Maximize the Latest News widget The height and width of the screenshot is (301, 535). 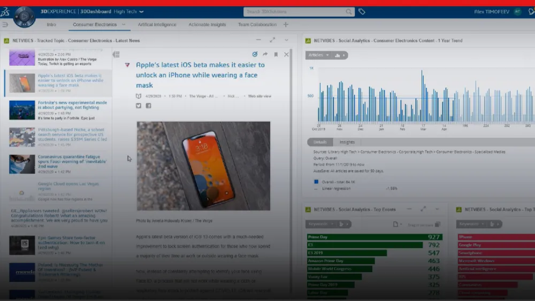coord(272,40)
